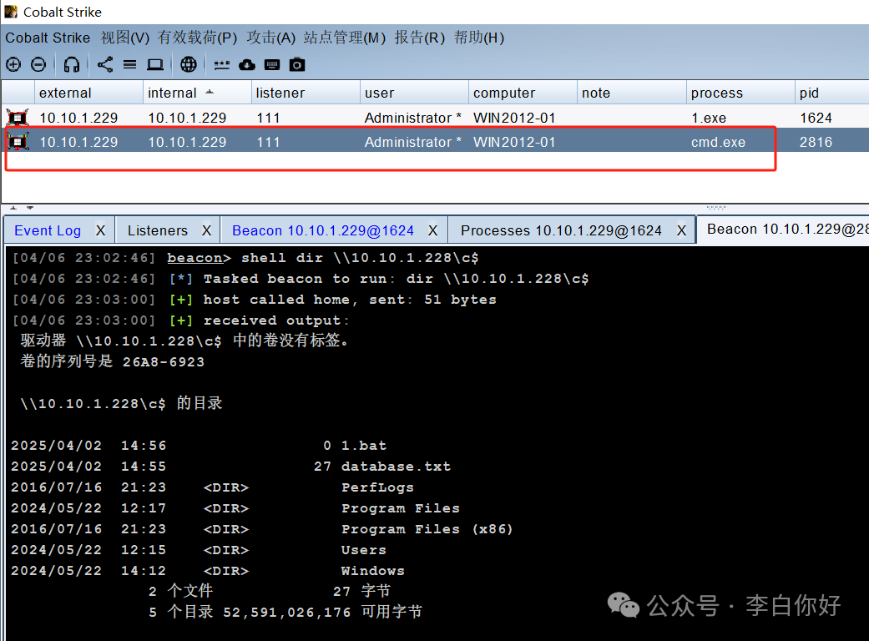Open the 帮助(H) menu
Viewport: 869px width, 641px height.
coord(479,38)
